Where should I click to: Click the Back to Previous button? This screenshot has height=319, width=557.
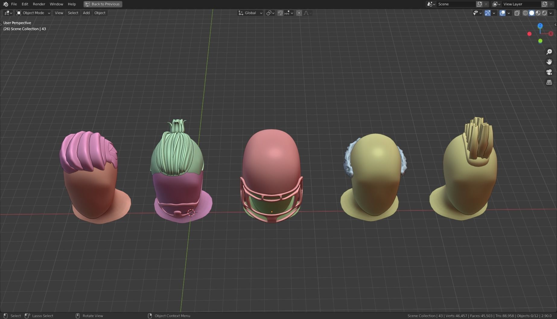point(103,4)
